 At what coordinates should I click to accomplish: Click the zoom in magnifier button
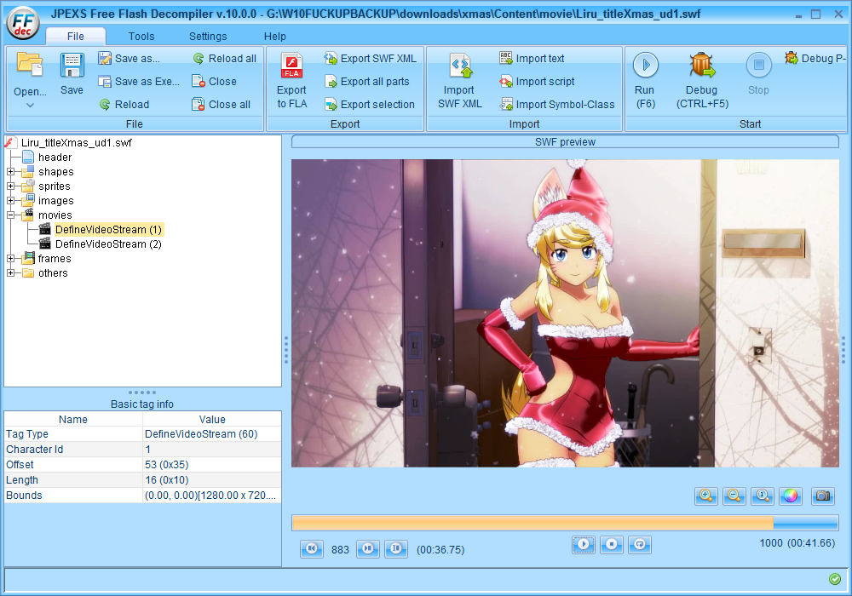coord(705,496)
